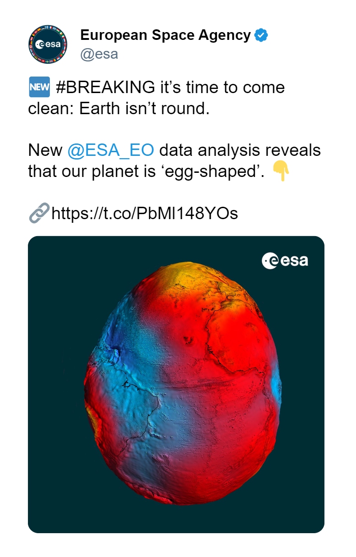
Task: Click the white esa logo inside the image
Action: (285, 260)
